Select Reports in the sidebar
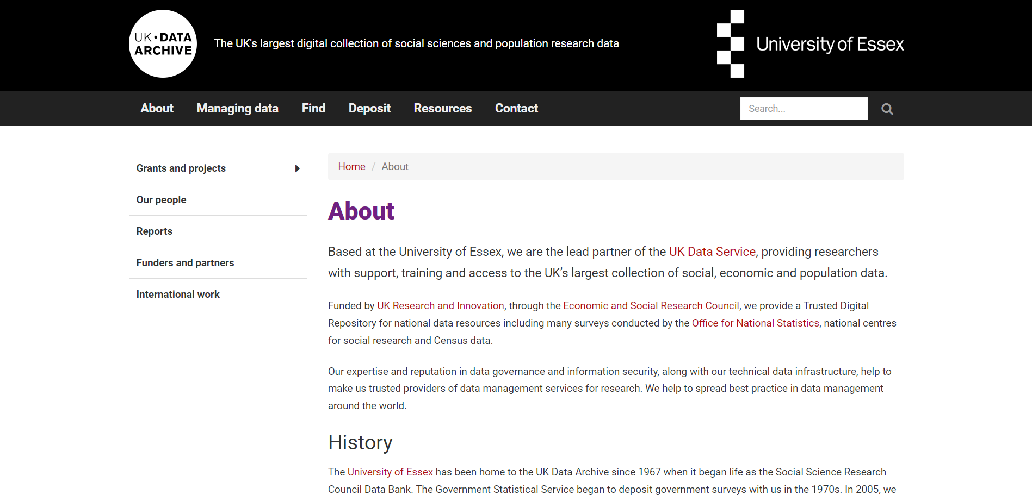This screenshot has width=1032, height=501. coord(154,231)
